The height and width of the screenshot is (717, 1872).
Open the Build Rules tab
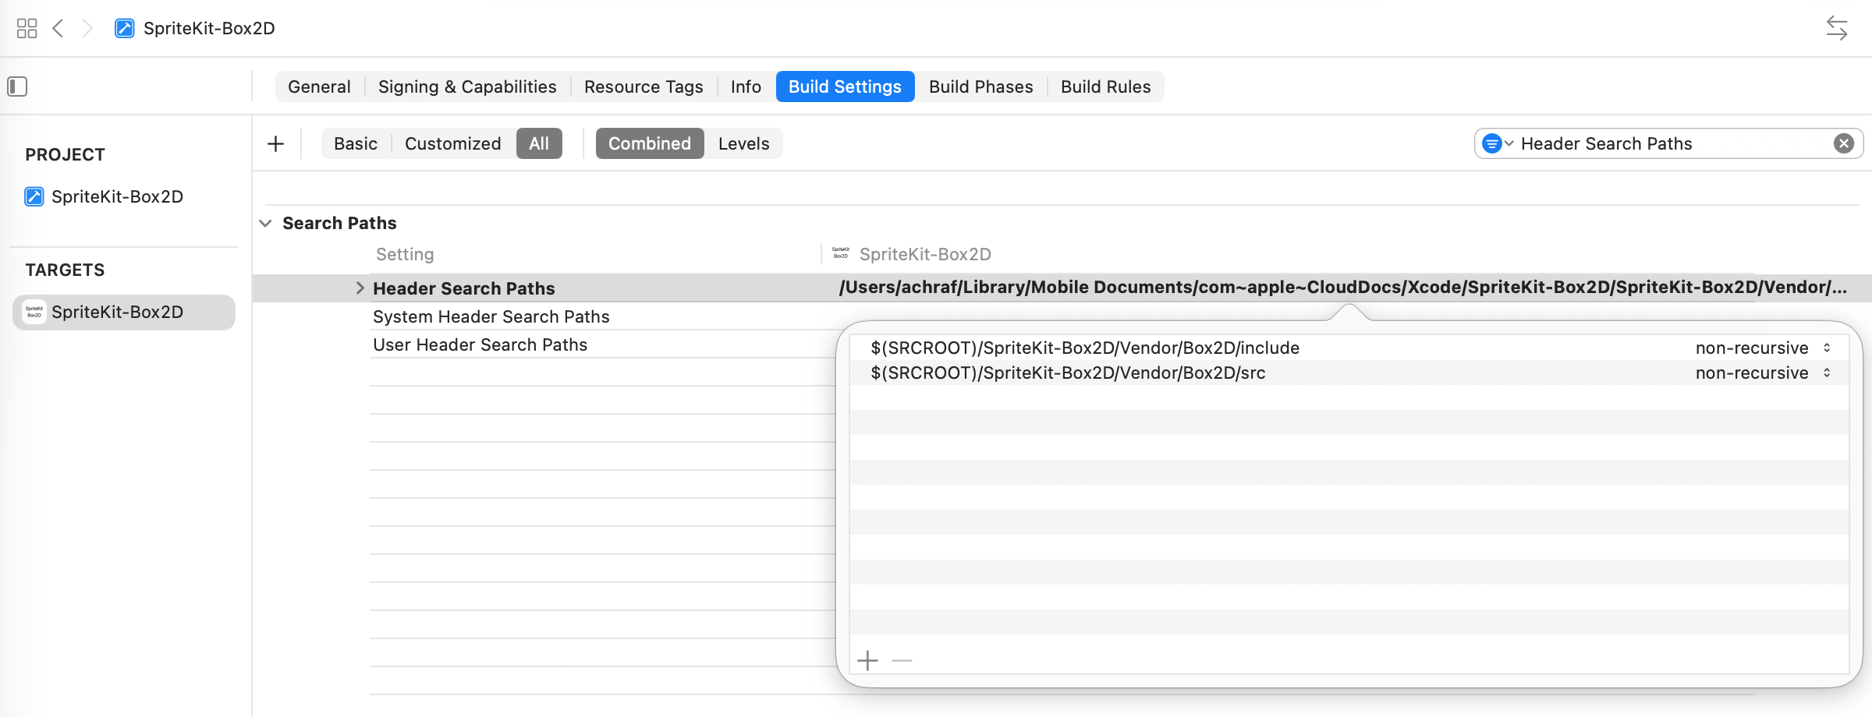(x=1105, y=87)
